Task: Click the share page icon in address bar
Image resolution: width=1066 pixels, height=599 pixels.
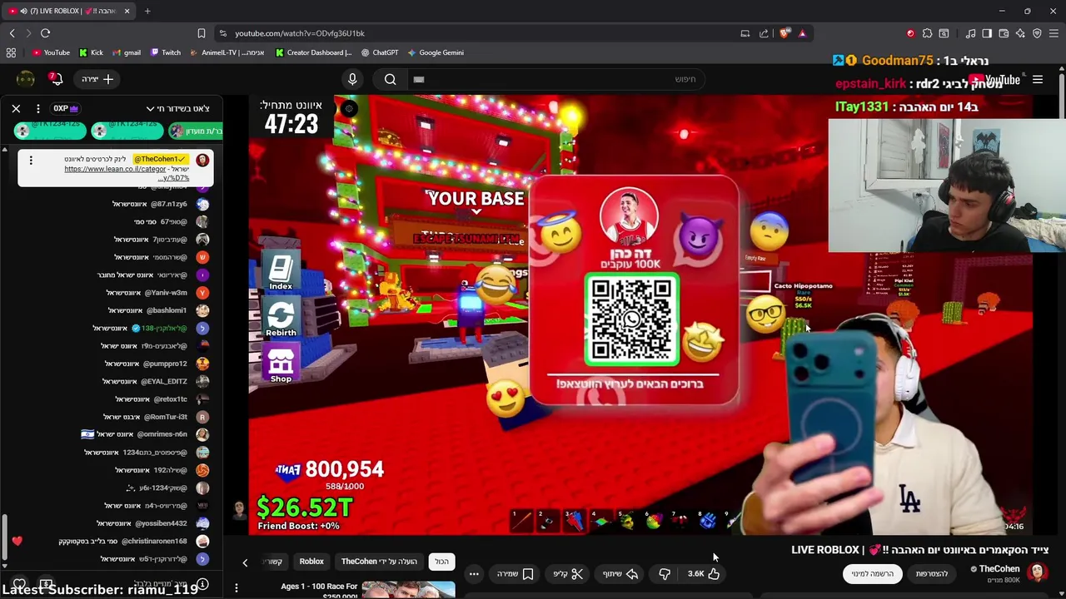Action: [764, 33]
